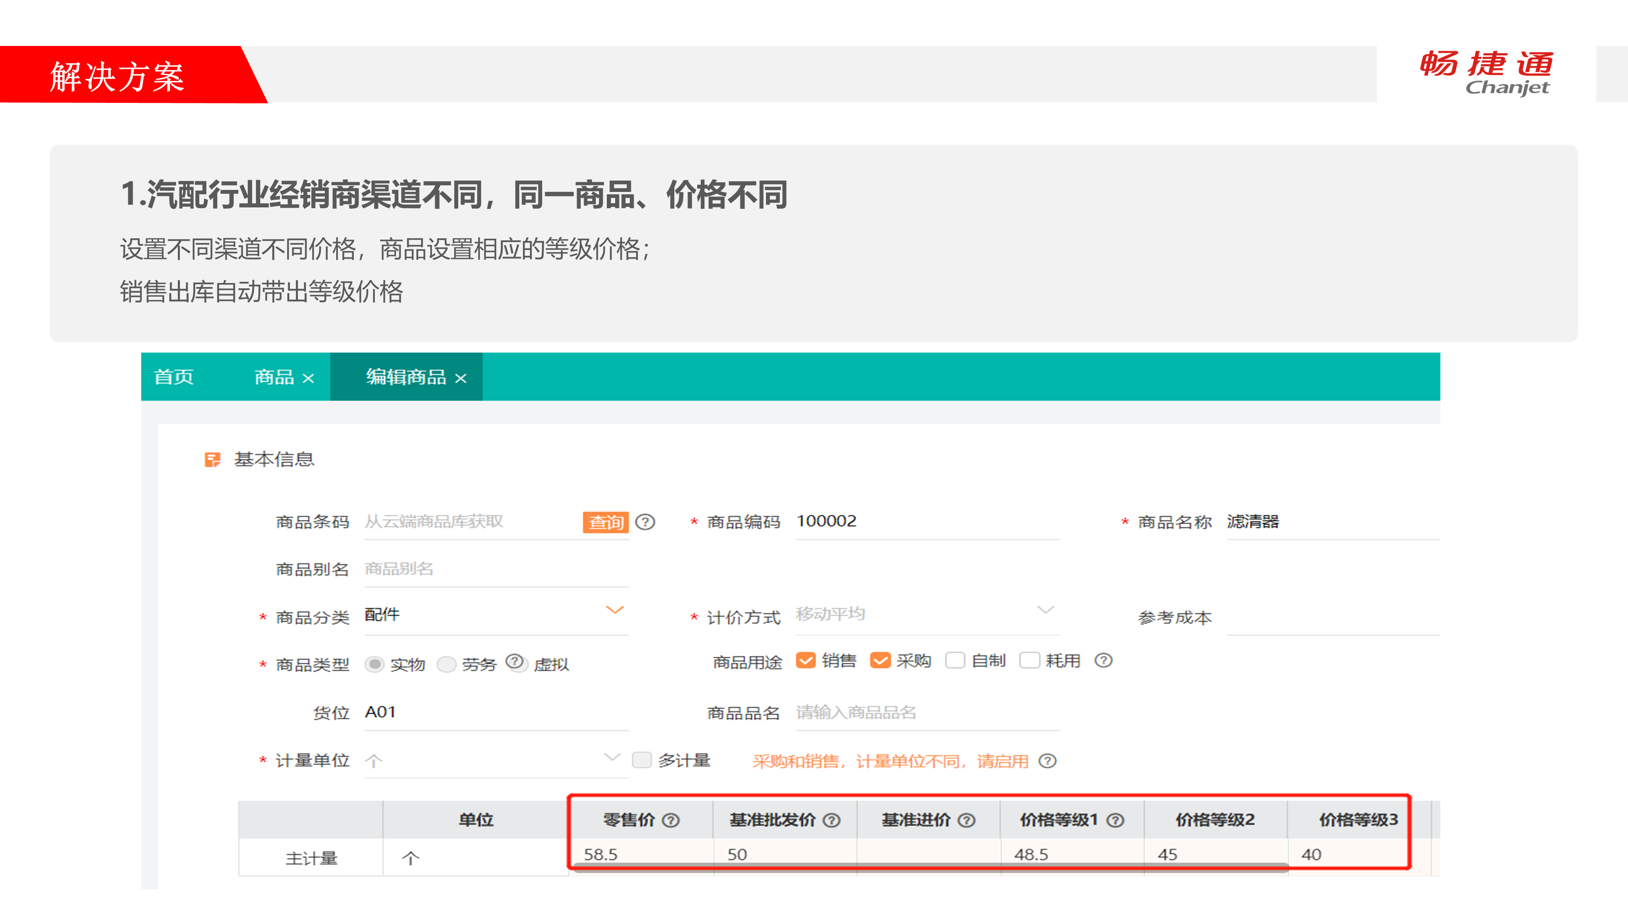Click help icon beside 商品用途 options
1628x915 pixels.
point(1103,660)
